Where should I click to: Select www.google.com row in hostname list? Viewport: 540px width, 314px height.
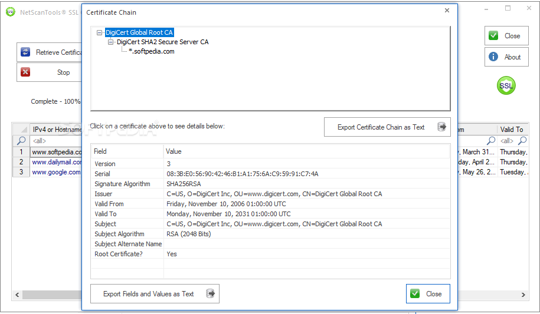(56, 172)
